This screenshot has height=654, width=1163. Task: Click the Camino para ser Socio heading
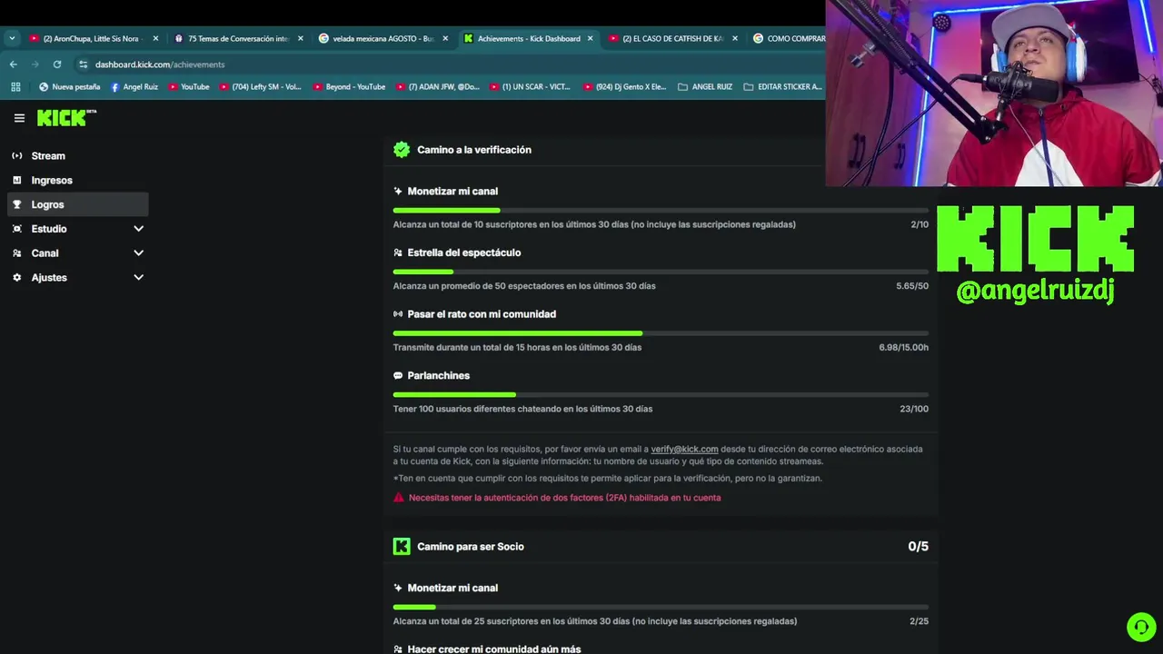point(471,546)
